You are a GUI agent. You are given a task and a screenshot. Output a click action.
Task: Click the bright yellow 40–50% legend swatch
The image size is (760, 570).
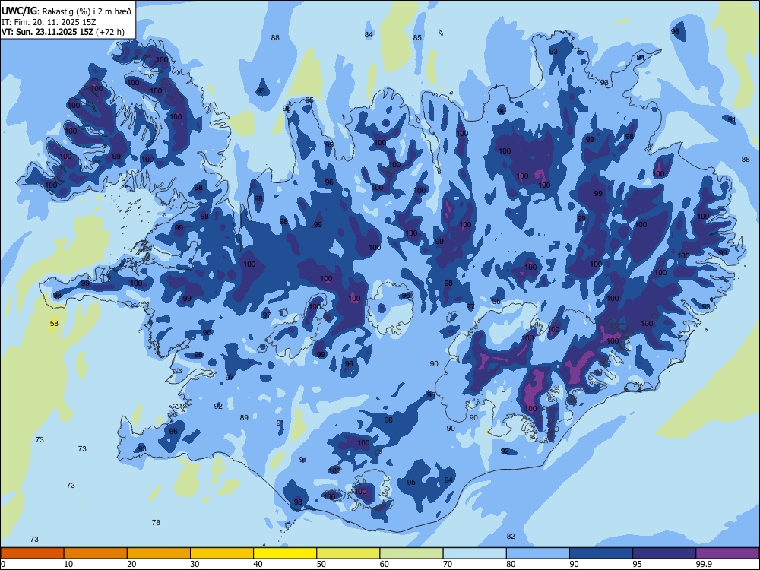[285, 553]
